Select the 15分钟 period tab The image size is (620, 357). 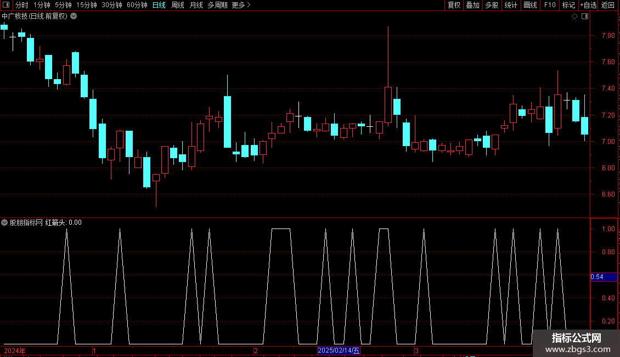(87, 5)
